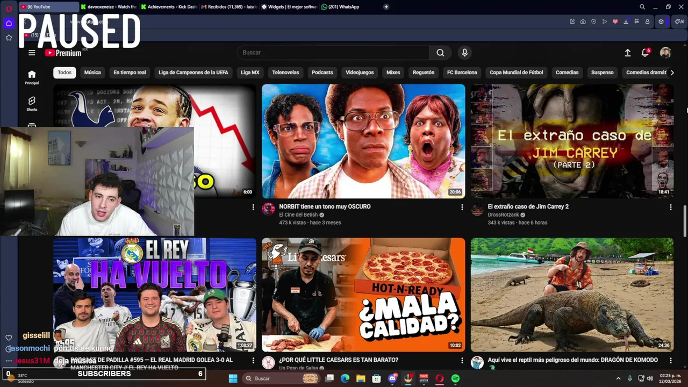
Task: Open the YouTube account avatar menu
Action: coord(665,53)
